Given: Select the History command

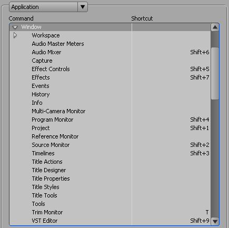Looking at the screenshot, I should click(x=41, y=94).
